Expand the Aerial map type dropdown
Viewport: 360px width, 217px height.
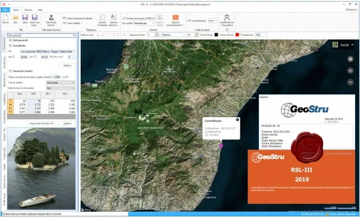click(343, 45)
